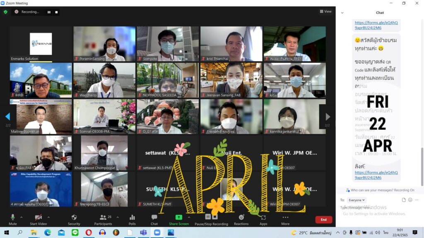Mute the microphone
424x238 pixels.
(x=13, y=220)
